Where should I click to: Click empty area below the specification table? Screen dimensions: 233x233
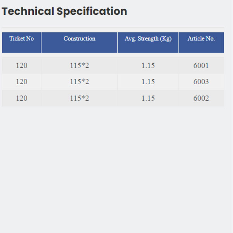coord(113,163)
